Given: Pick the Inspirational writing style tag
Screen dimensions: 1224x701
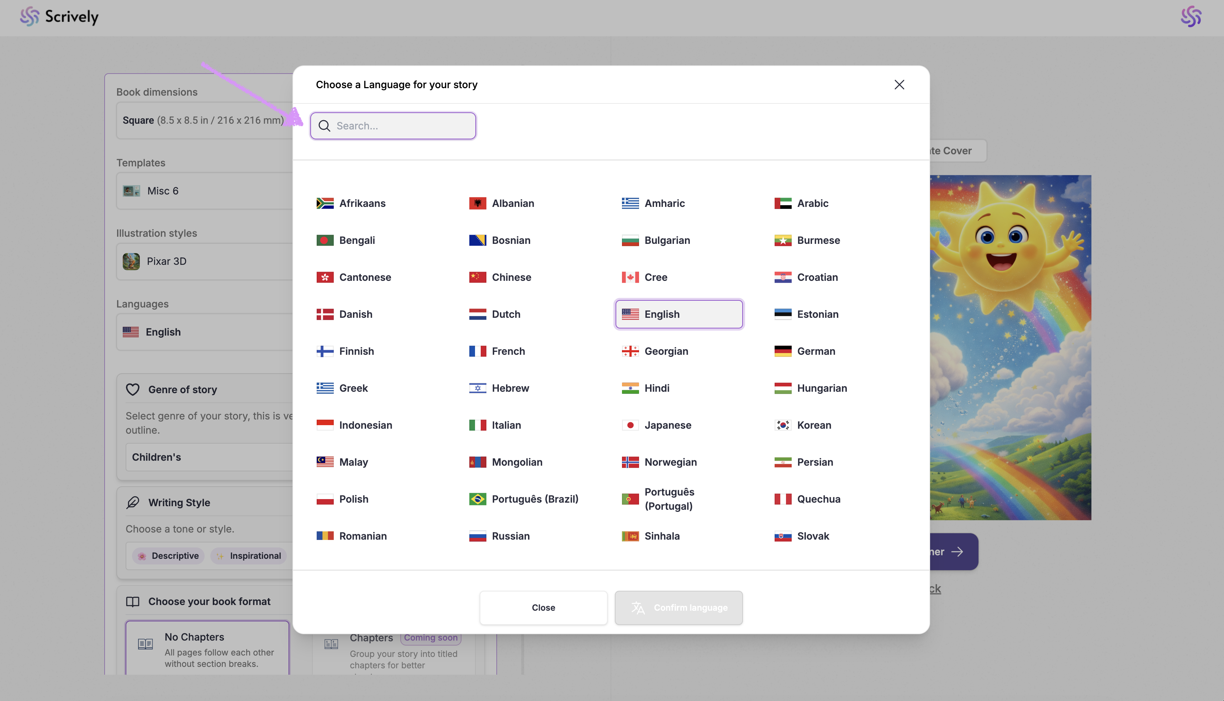Looking at the screenshot, I should tap(249, 556).
